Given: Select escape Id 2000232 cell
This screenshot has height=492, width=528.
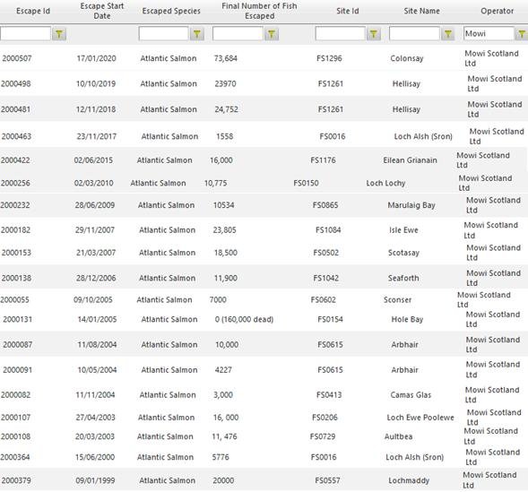Looking at the screenshot, I should point(15,205).
